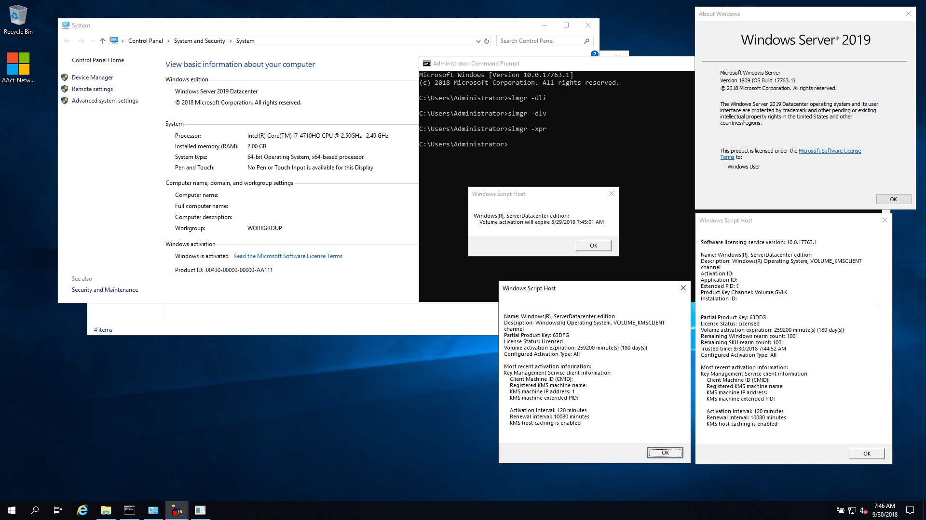Click 'Version 1809 (OS Build 17763.1)' text

coord(757,80)
